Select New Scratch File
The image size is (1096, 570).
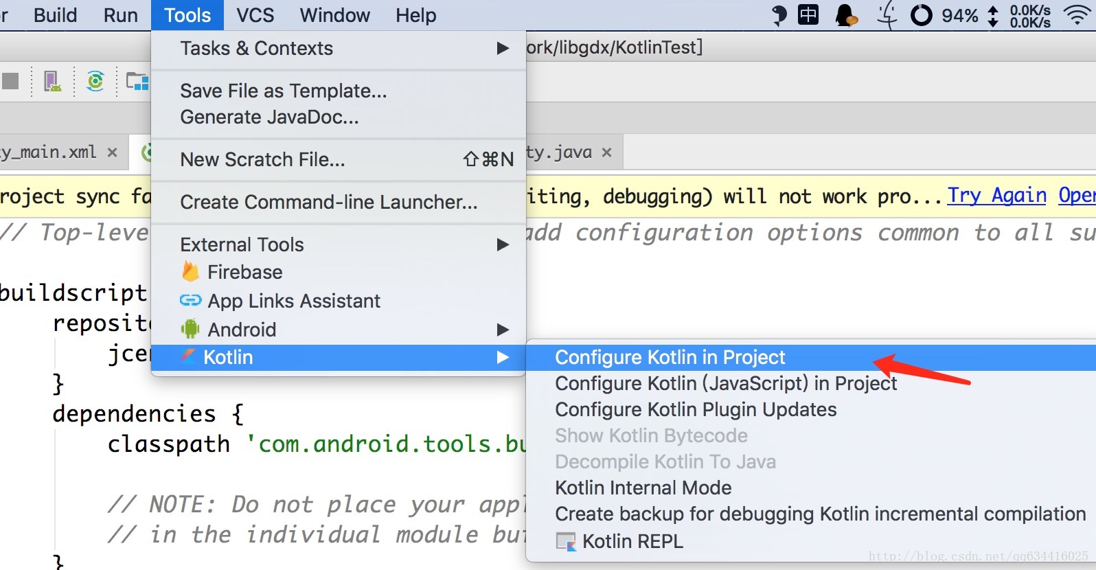click(x=339, y=159)
